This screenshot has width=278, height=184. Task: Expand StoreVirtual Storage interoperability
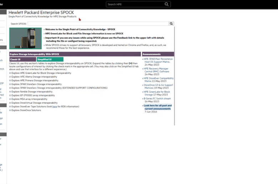coord(10,103)
